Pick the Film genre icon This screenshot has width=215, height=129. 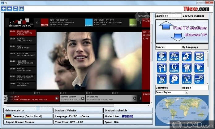(199, 79)
